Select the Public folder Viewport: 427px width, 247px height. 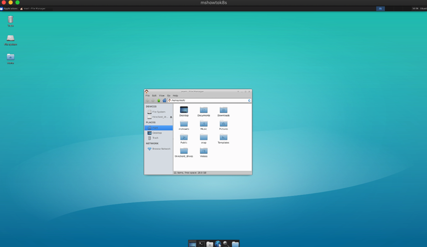pos(184,139)
